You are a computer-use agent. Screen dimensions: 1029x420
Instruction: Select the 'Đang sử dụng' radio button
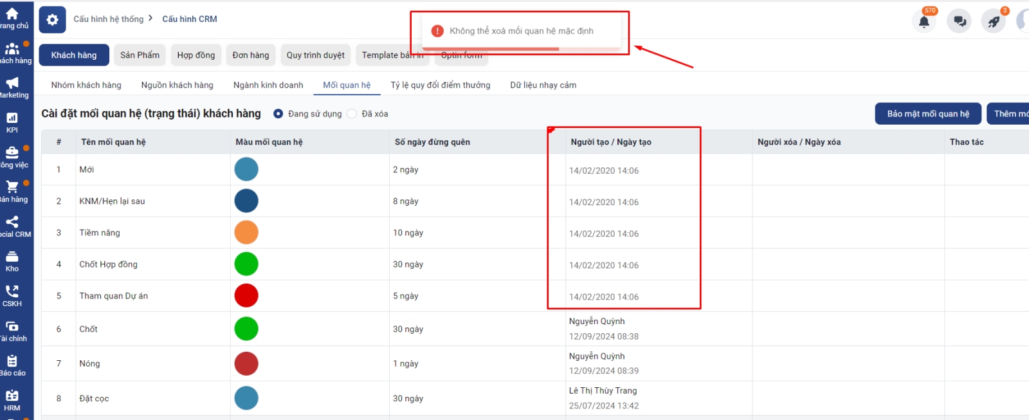[278, 114]
